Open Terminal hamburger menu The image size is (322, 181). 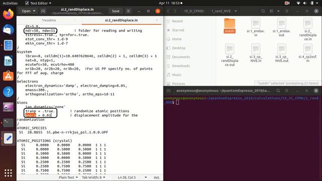tap(287, 90)
